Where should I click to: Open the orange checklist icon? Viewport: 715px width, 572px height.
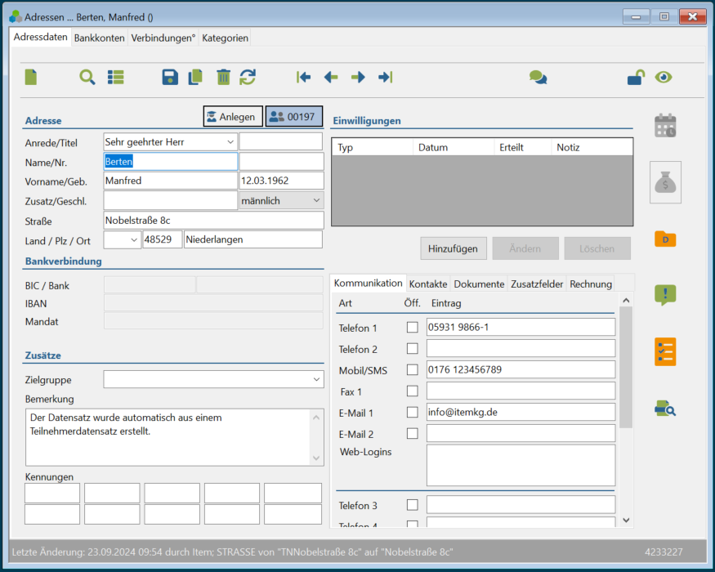coord(665,351)
